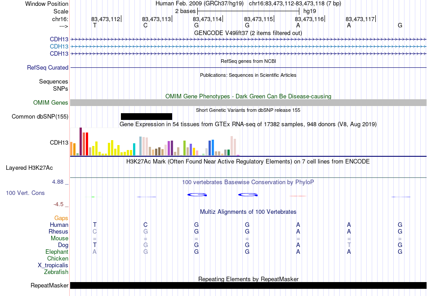
Task: Click the C base in the Rhesus row
Action: (x=94, y=231)
